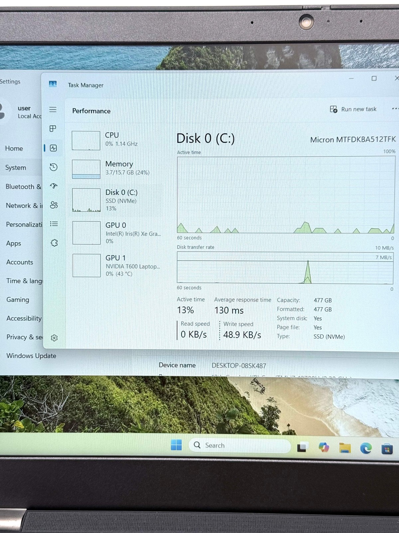The image size is (399, 533).
Task: Click the Active time graph
Action: tap(286, 195)
